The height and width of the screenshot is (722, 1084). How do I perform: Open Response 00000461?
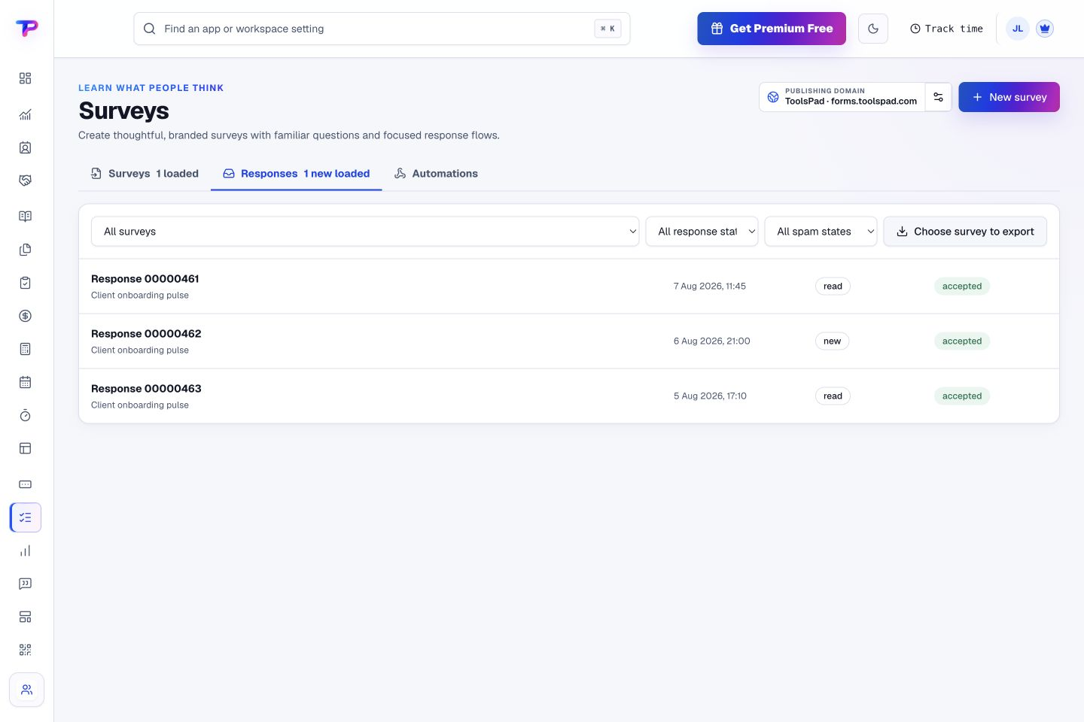click(x=569, y=287)
